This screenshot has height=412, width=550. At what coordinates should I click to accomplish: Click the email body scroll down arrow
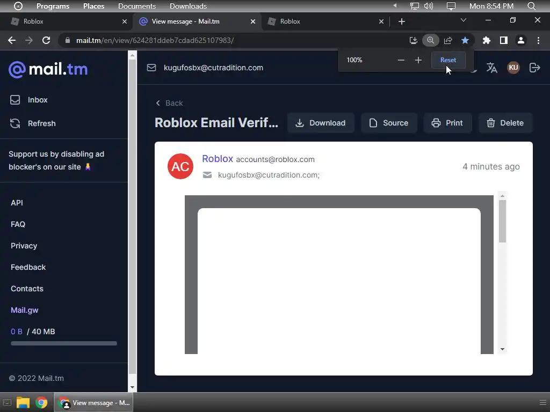(502, 349)
